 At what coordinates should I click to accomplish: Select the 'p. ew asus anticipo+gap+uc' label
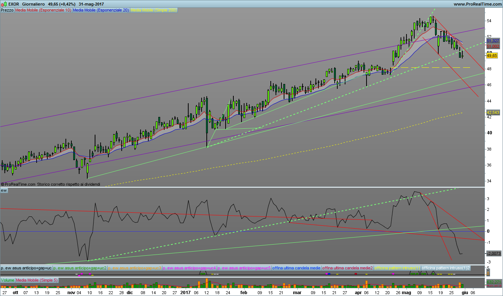click(x=26, y=268)
